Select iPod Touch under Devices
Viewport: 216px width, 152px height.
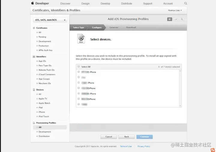coord(44,116)
